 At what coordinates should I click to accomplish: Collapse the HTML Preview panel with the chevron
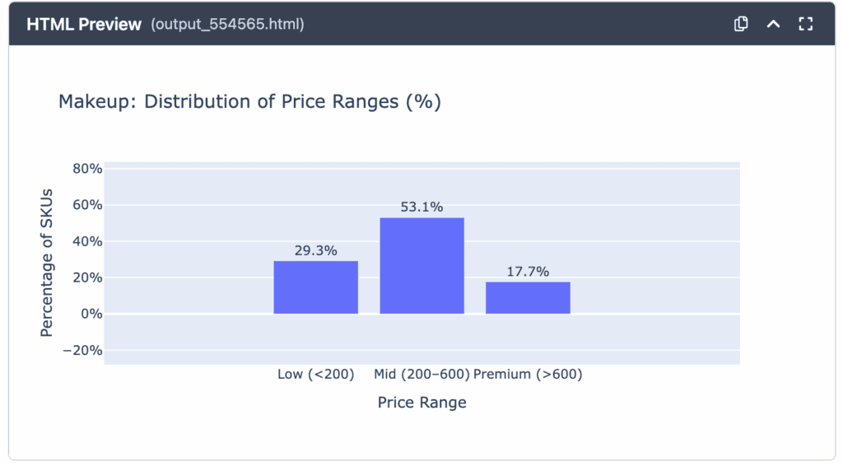click(773, 24)
